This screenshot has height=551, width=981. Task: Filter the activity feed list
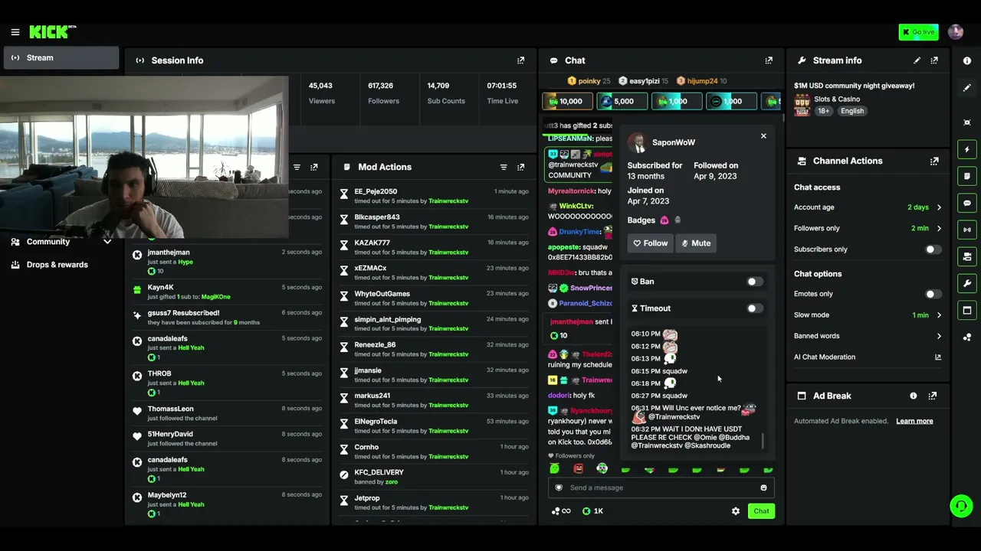[x=297, y=167]
